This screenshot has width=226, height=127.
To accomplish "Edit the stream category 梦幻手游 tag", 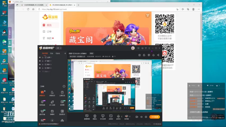I will tap(77, 57).
